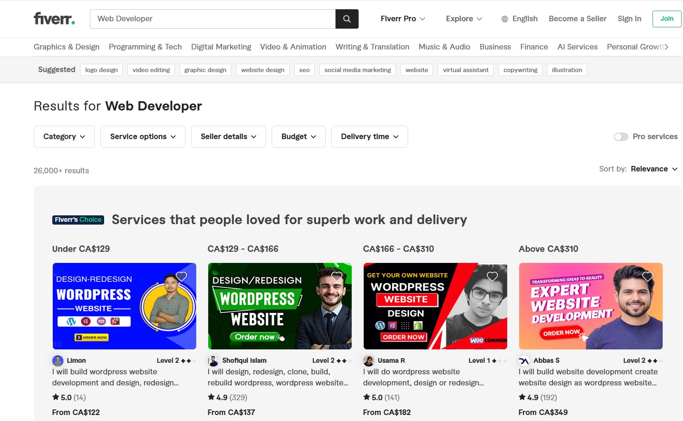Image resolution: width=683 pixels, height=421 pixels.
Task: Click the Fiverr logo
Action: [54, 18]
